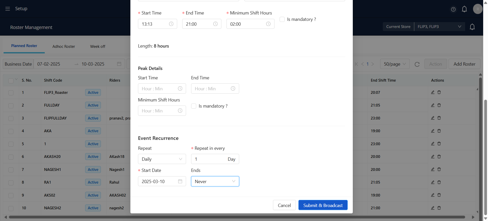Delete the AKA roster row
The height and width of the screenshot is (221, 488).
(x=439, y=131)
